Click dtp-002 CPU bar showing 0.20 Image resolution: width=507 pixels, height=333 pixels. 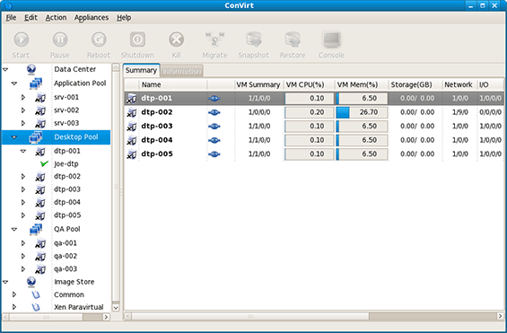pyautogui.click(x=309, y=112)
